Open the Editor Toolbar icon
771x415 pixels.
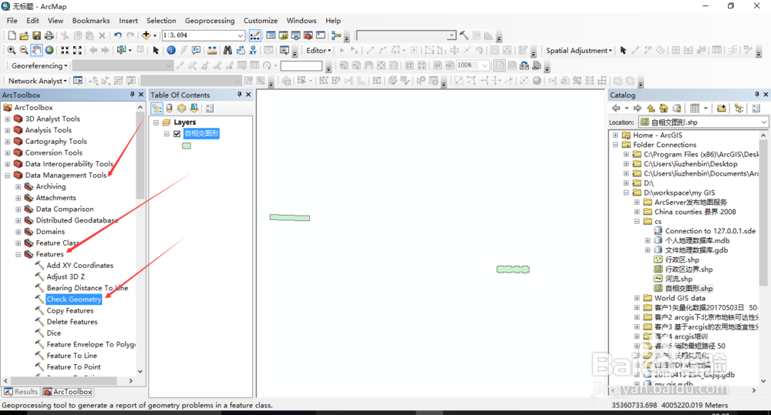254,35
